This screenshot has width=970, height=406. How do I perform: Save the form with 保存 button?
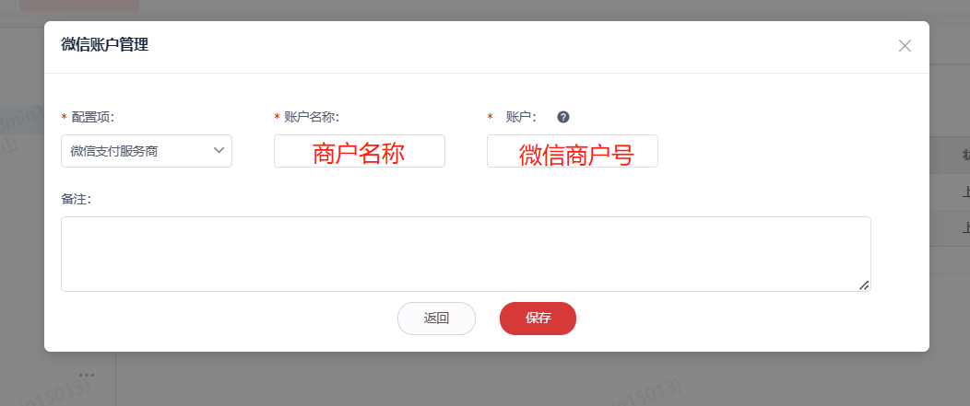(538, 319)
